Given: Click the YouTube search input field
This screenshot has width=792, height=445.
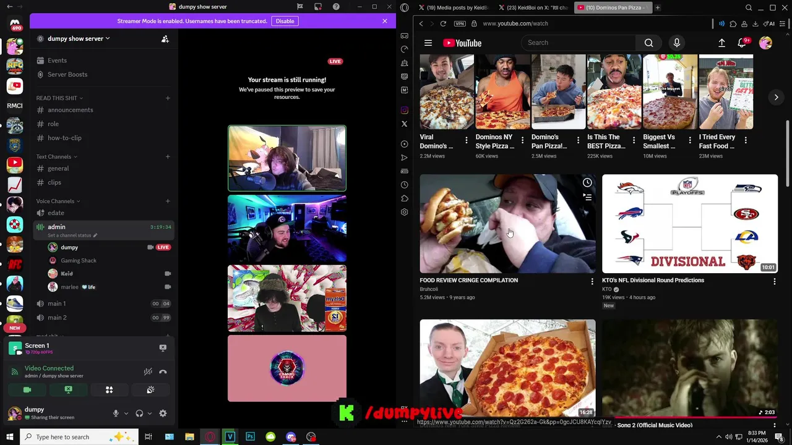Looking at the screenshot, I should click(x=579, y=43).
